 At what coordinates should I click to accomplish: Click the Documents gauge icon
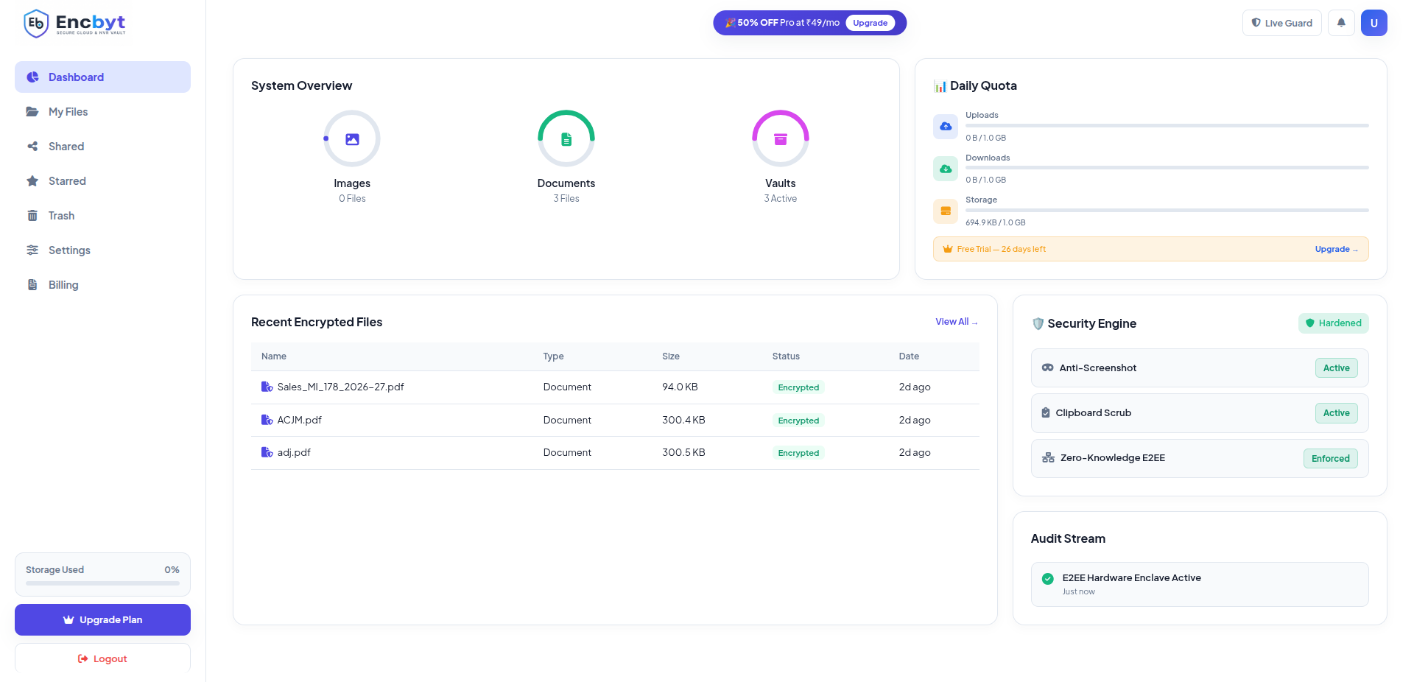click(x=566, y=138)
